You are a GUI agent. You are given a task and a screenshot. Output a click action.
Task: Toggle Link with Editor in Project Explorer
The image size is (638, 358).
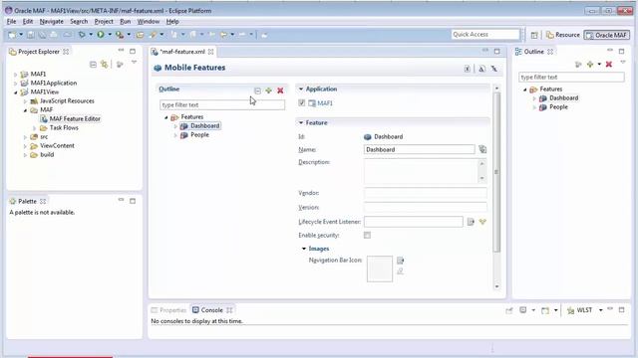tap(105, 64)
